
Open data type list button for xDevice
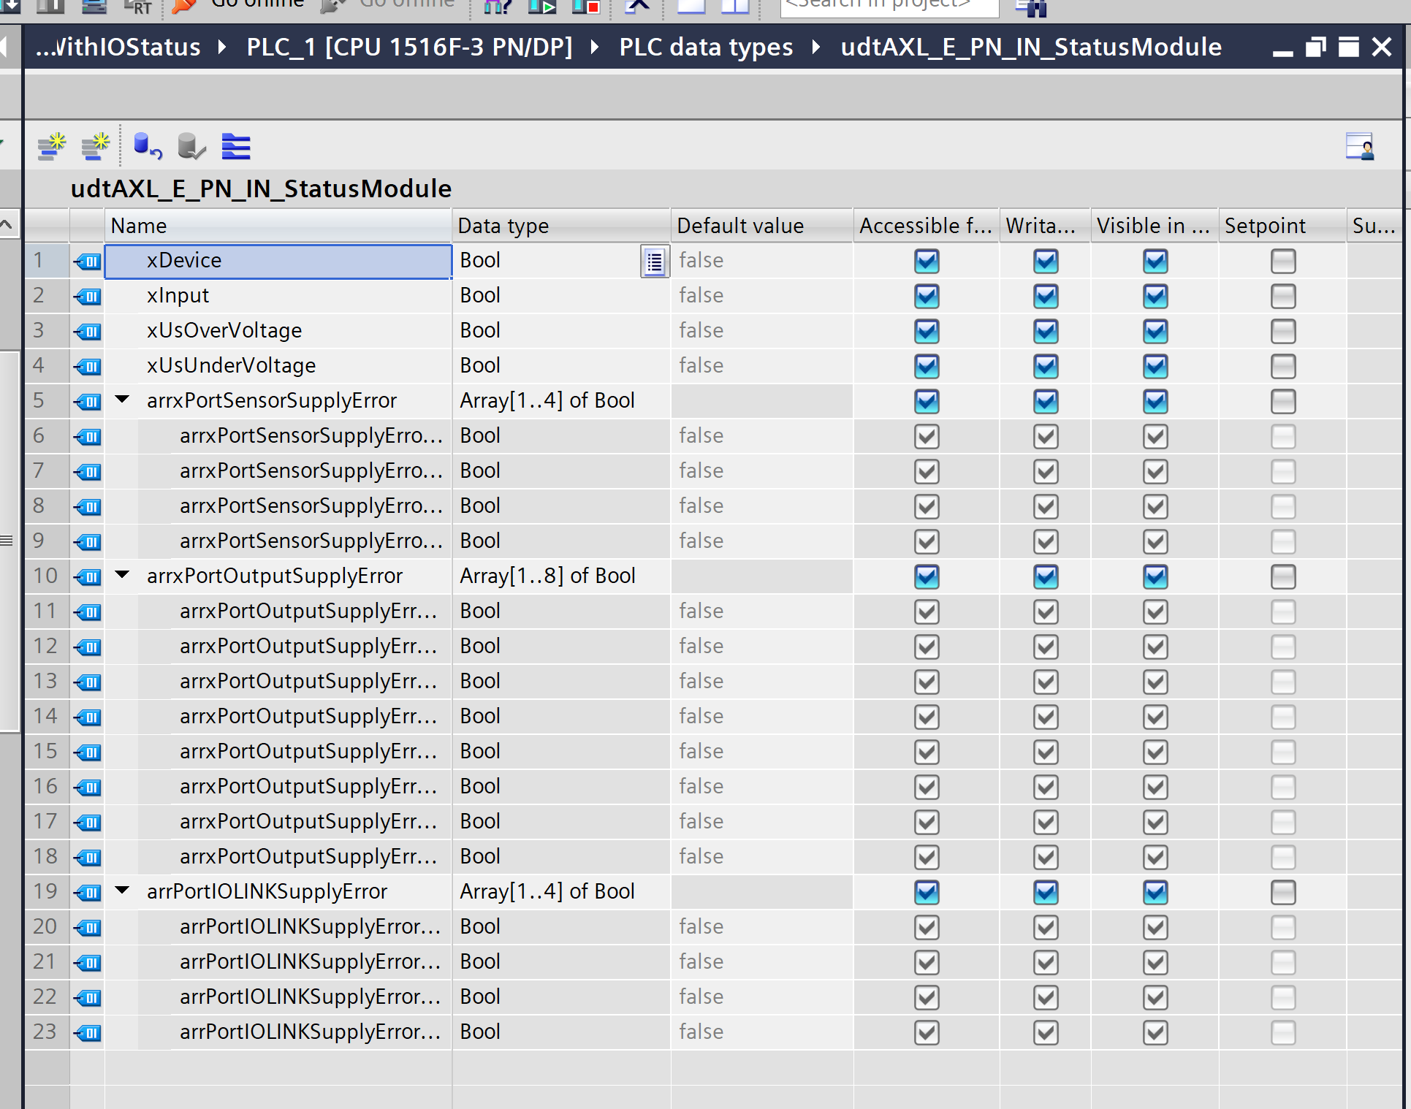pyautogui.click(x=655, y=262)
